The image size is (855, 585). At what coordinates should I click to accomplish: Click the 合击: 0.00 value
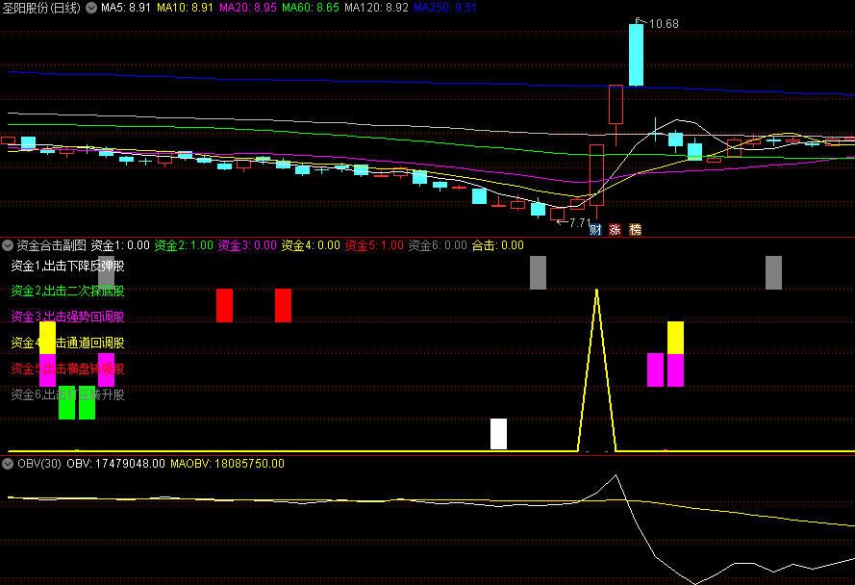point(498,245)
